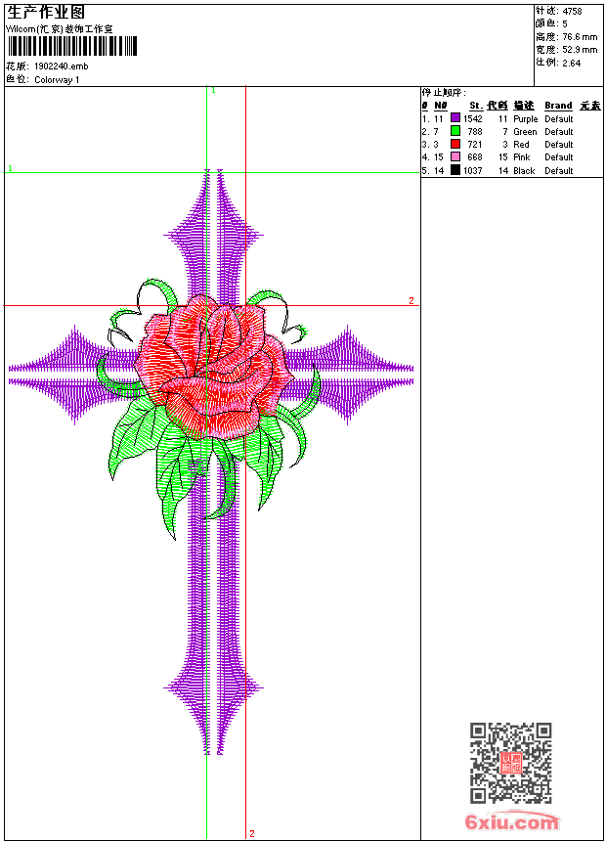The width and height of the screenshot is (606, 841).
Task: Click the Red description in row 3
Action: [x=521, y=145]
